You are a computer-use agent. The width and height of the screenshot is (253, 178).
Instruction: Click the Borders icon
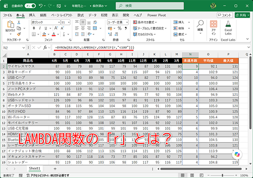click(x=34, y=34)
